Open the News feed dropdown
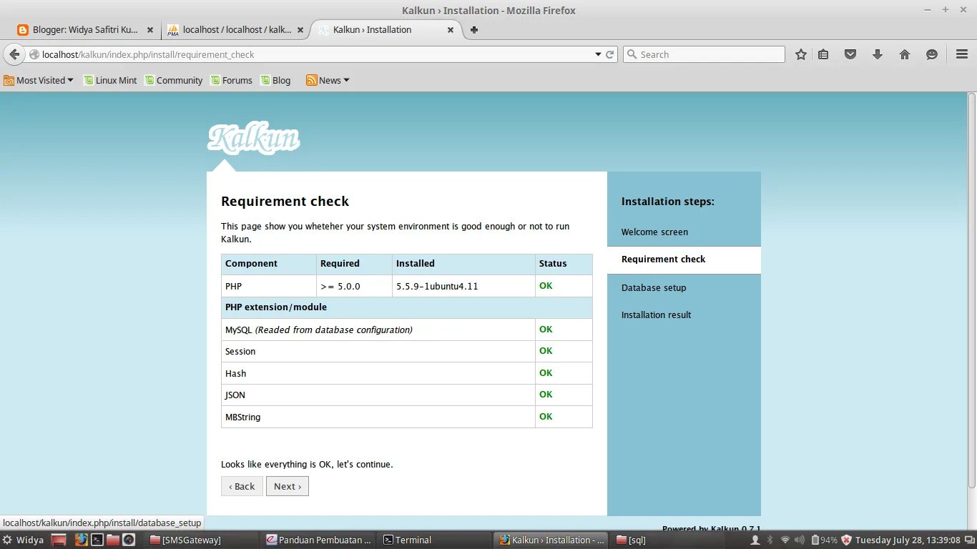 328,80
